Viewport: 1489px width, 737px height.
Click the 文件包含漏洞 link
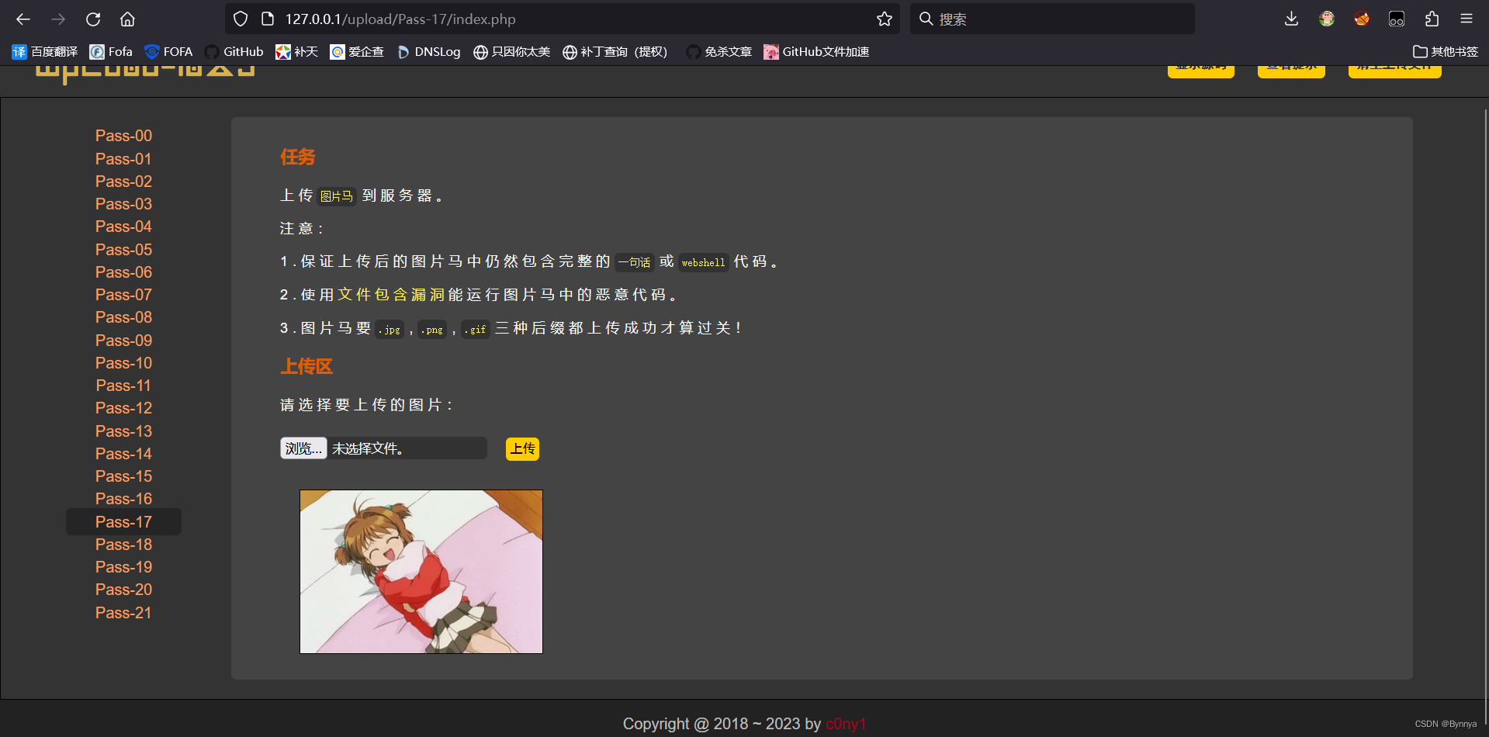pos(391,295)
